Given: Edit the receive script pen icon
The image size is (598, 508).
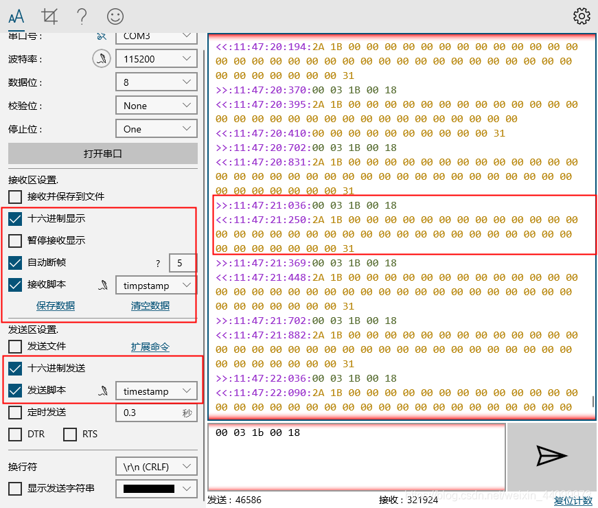Looking at the screenshot, I should tap(103, 285).
